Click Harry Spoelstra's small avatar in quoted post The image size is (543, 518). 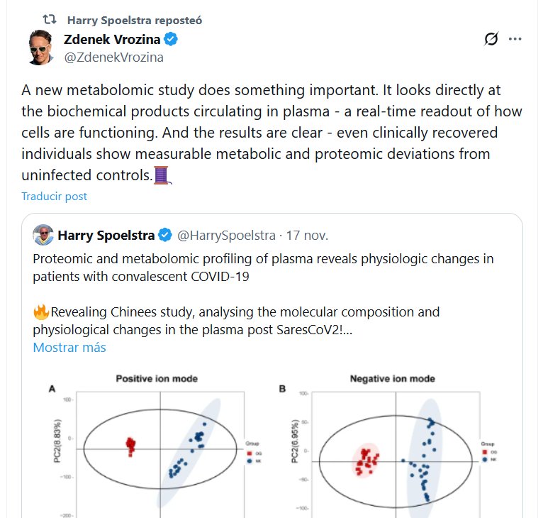pyautogui.click(x=43, y=235)
